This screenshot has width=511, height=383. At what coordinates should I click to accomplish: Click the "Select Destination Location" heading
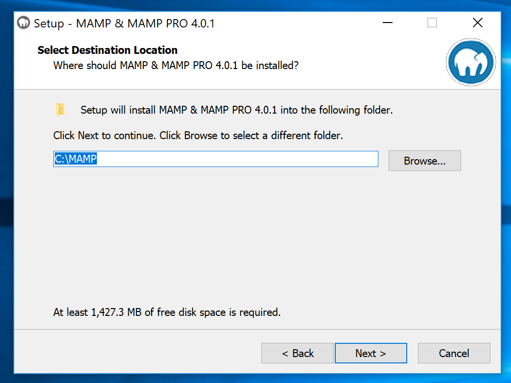(107, 50)
